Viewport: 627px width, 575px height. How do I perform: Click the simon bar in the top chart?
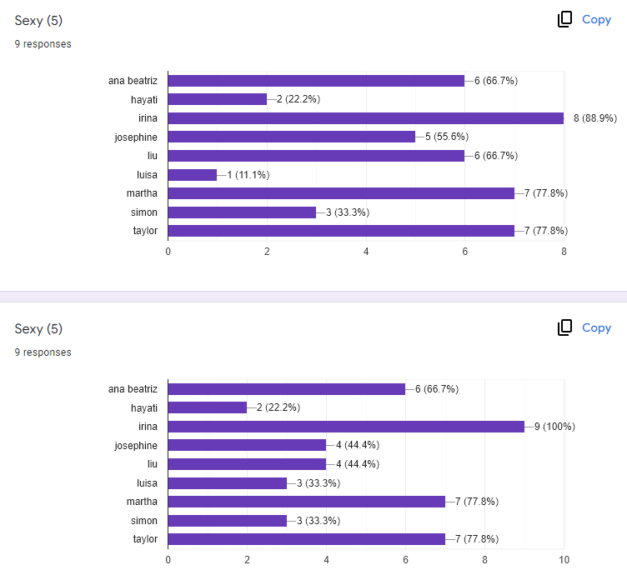point(242,212)
